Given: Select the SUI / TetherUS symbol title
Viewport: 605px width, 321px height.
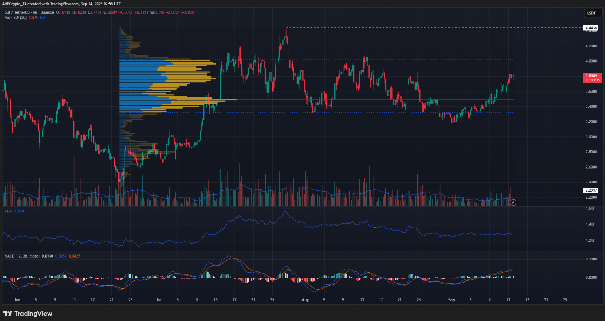Looking at the screenshot, I should pos(20,12).
